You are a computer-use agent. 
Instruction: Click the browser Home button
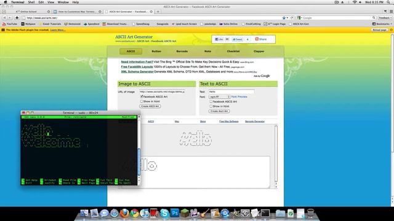coord(17,18)
